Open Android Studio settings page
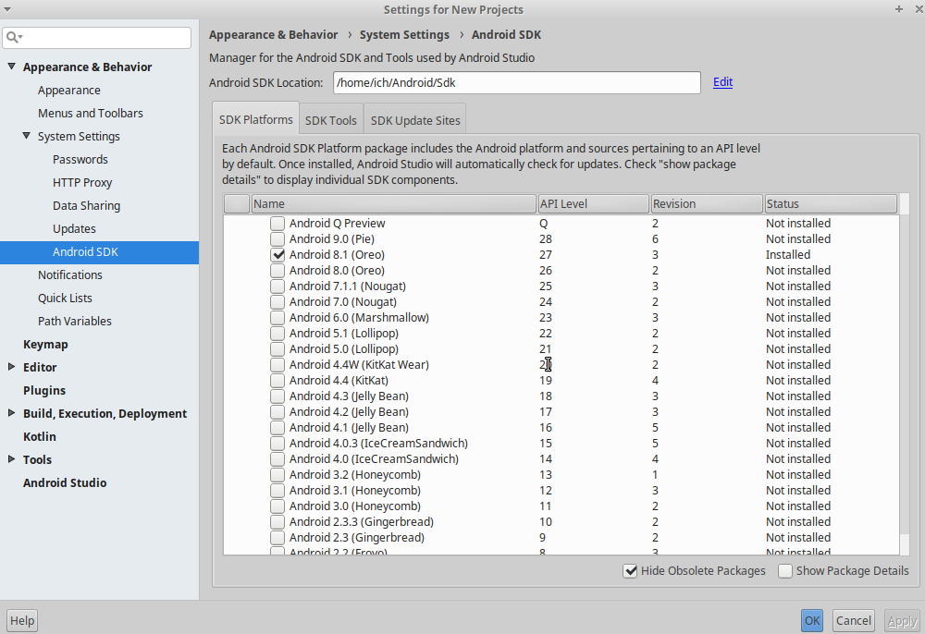This screenshot has height=634, width=925. (x=65, y=482)
